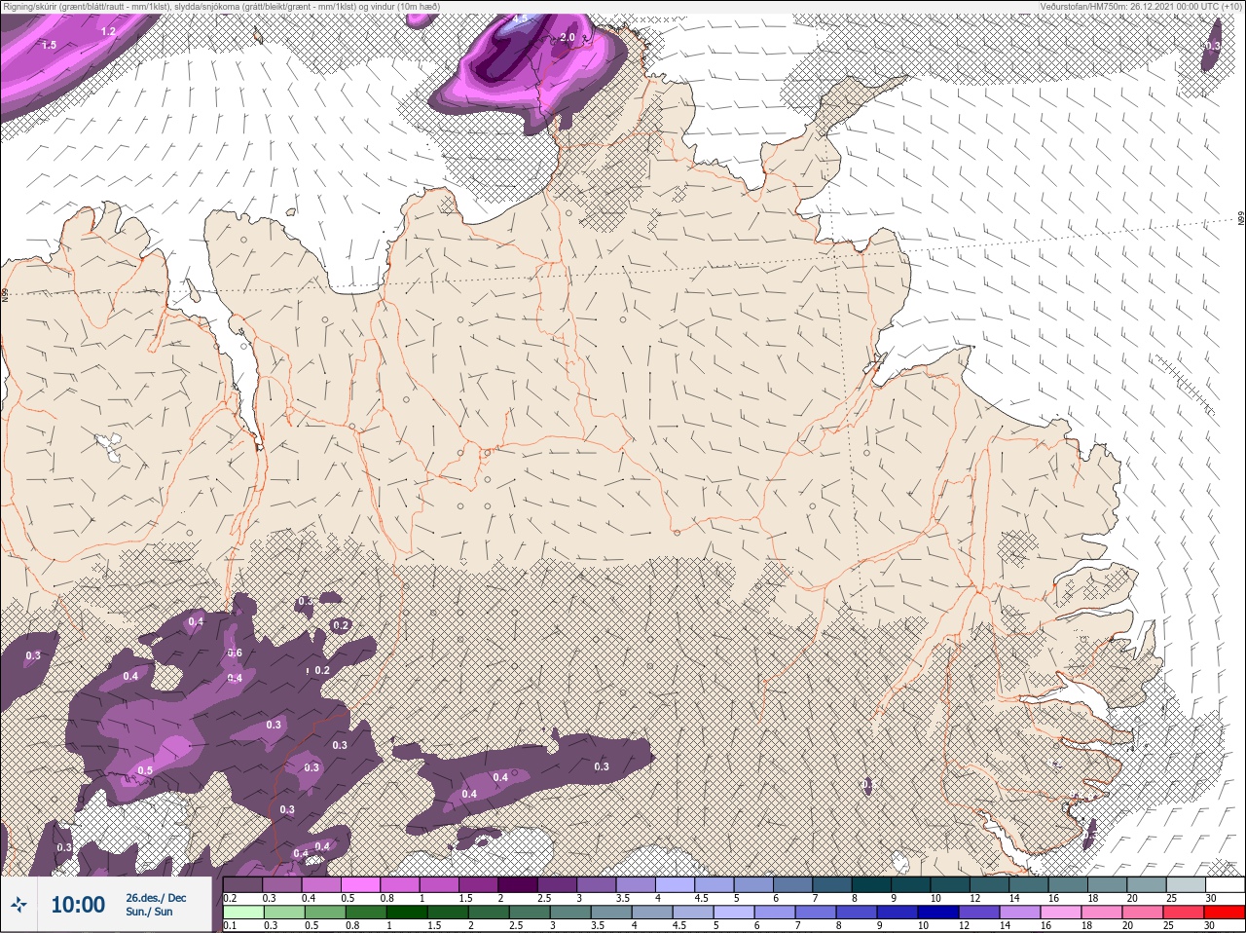Click the Veðurstofan pinwheel logo icon

click(x=18, y=905)
